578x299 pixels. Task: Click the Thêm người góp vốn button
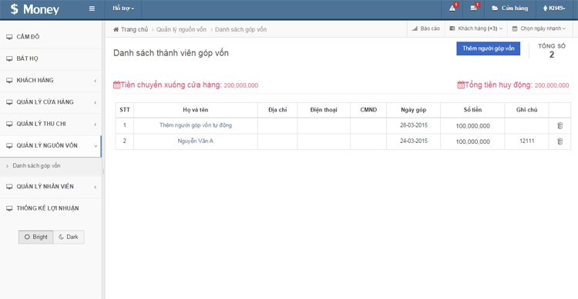point(488,48)
